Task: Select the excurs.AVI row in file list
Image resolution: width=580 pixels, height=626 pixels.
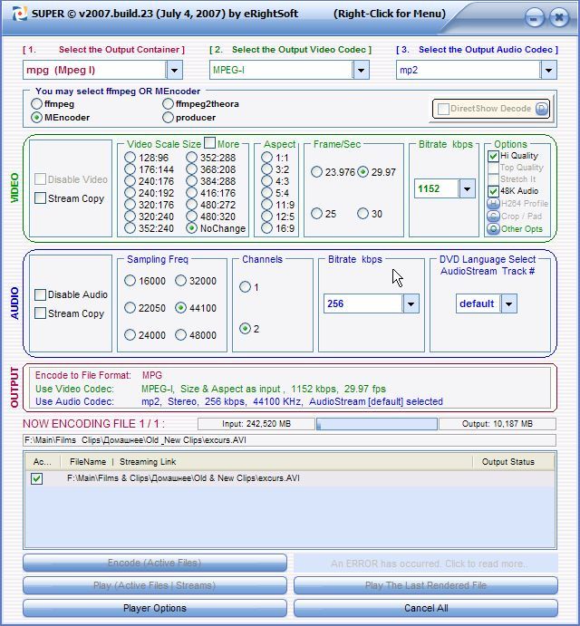Action: pos(290,478)
